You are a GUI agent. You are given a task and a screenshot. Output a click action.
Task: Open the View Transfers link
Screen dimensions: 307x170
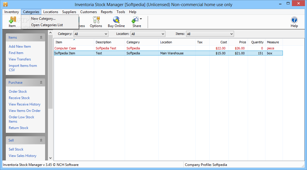pos(20,59)
